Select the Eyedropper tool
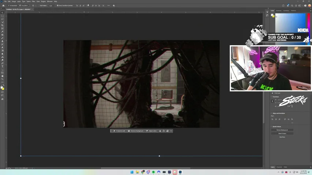312x175 pixels. (3, 32)
